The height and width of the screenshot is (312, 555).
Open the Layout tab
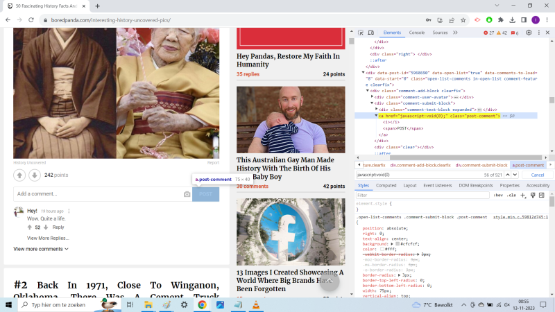(410, 185)
